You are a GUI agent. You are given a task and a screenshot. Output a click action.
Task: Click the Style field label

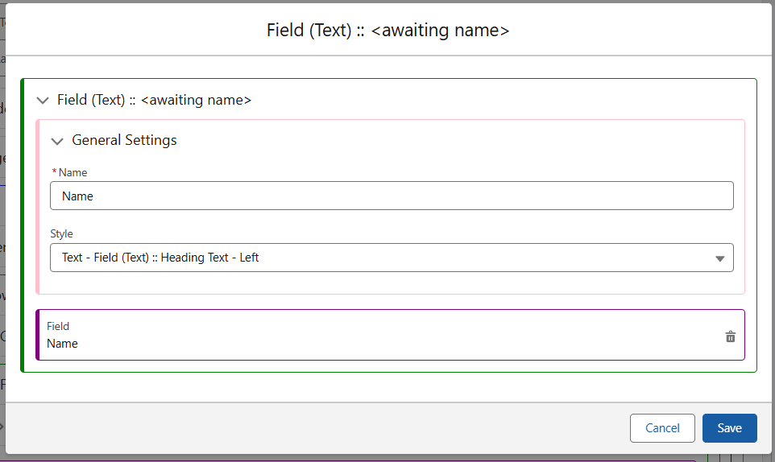[x=61, y=233]
